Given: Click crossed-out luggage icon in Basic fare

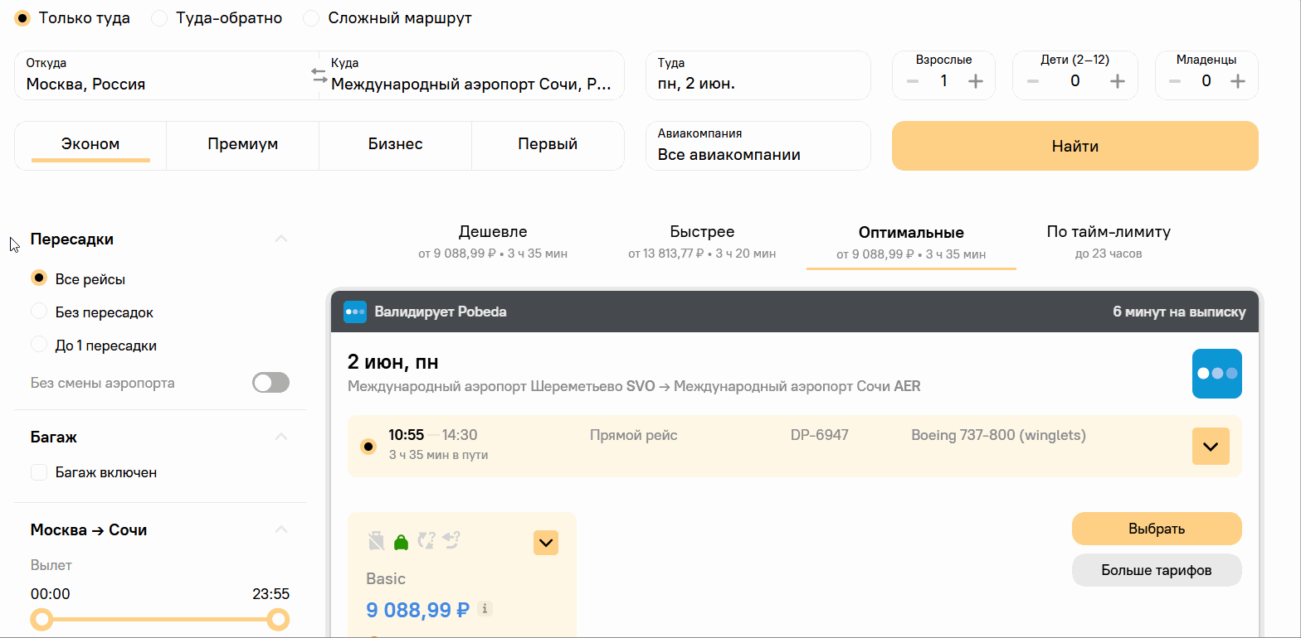Looking at the screenshot, I should pyautogui.click(x=376, y=541).
